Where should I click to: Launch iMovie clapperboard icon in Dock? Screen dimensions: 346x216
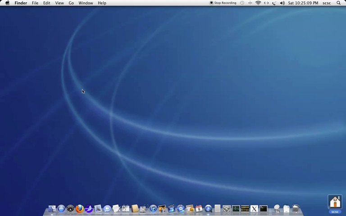[x=171, y=208]
